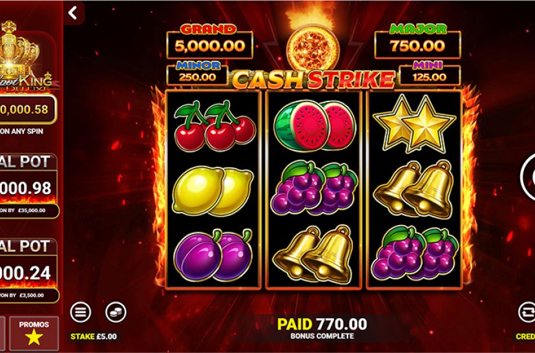Click the plum symbol on first reel
The height and width of the screenshot is (353, 535).
tap(213, 255)
